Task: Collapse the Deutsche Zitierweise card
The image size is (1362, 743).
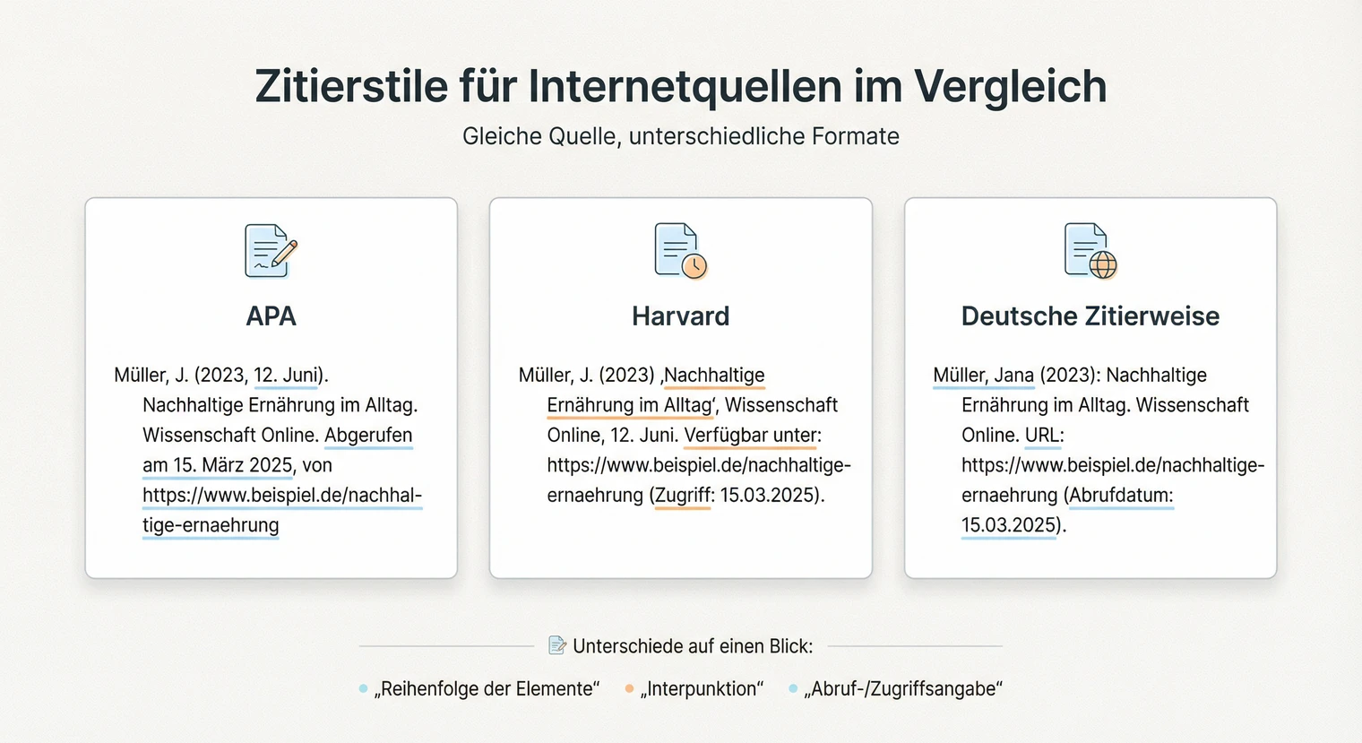Action: coord(1090,385)
